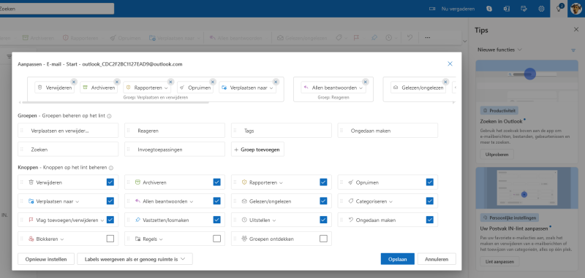
Task: Open the settings gear icon
Action: click(x=541, y=9)
